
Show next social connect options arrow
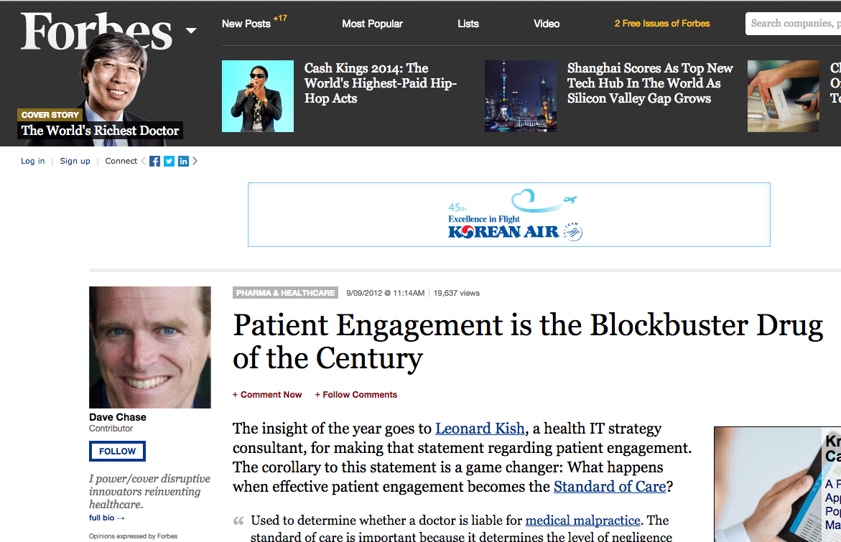195,162
